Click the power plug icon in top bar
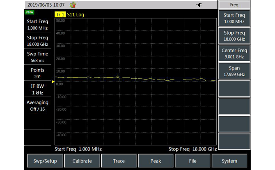The height and width of the screenshot is (170, 275). pos(199,5)
